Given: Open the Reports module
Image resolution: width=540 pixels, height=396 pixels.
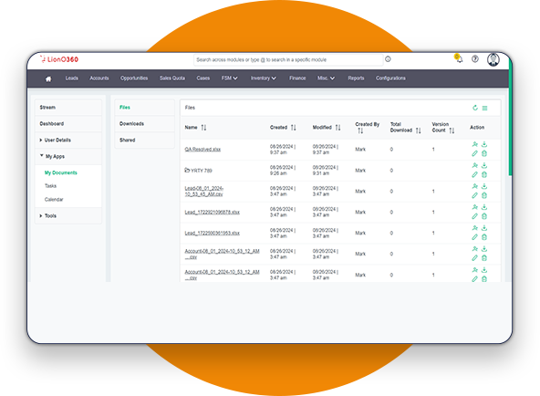Looking at the screenshot, I should click(x=356, y=78).
